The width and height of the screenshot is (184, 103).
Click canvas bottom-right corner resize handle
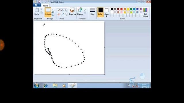click(x=105, y=74)
